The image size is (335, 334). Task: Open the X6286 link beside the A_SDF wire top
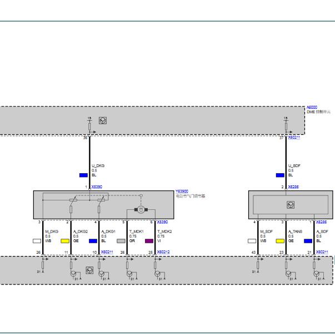point(321,222)
